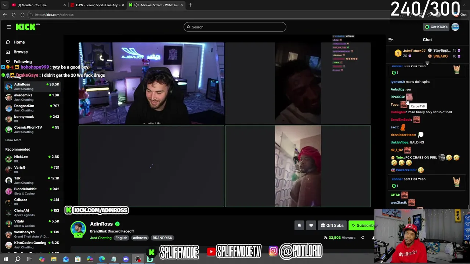Viewport: 470px width, 264px height.
Task: Click the English language tag
Action: tap(121, 238)
